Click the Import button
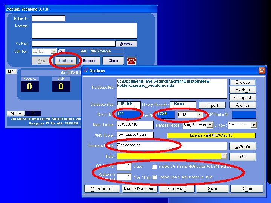Image resolution: width=271 pixels, height=203 pixels. [212, 105]
